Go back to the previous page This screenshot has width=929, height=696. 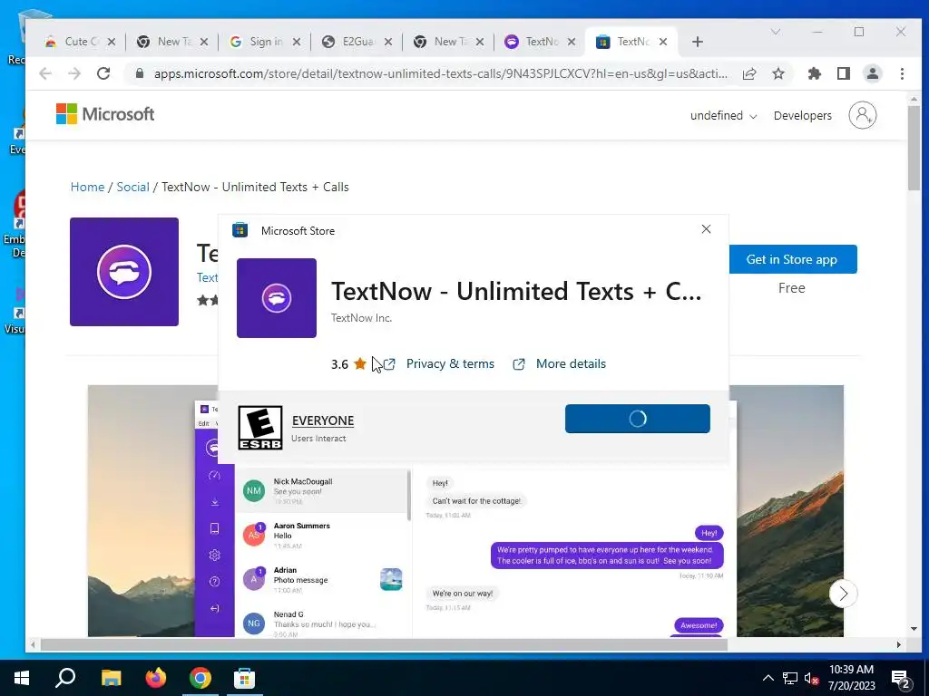[x=45, y=73]
